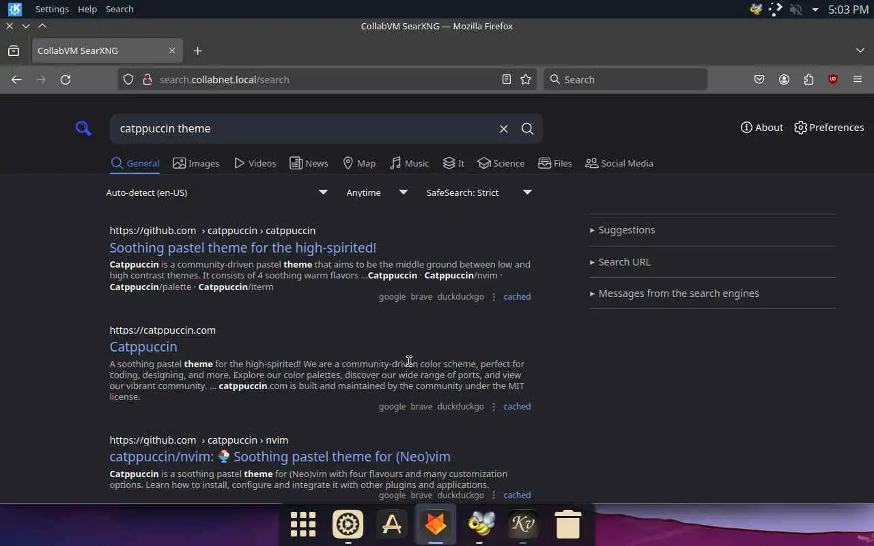Click the address bar URL
This screenshot has height=546, width=874.
pyautogui.click(x=224, y=79)
